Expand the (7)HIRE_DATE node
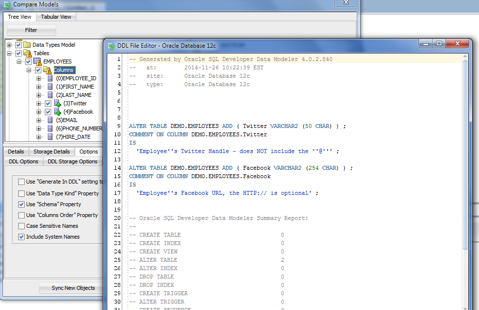The height and width of the screenshot is (310, 479). 38,137
